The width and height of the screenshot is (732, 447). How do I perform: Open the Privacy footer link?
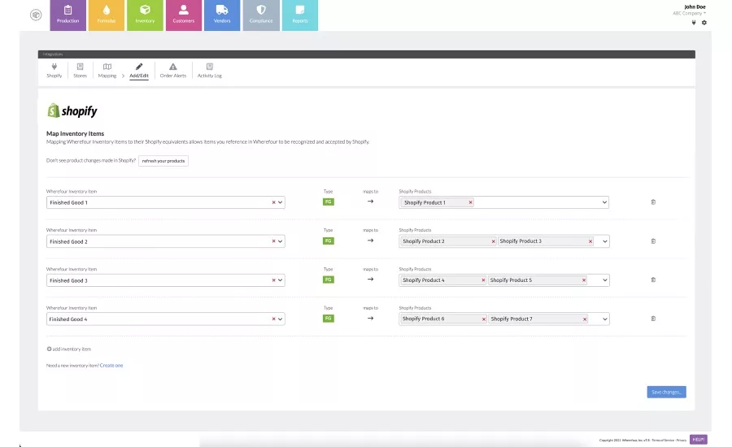682,440
